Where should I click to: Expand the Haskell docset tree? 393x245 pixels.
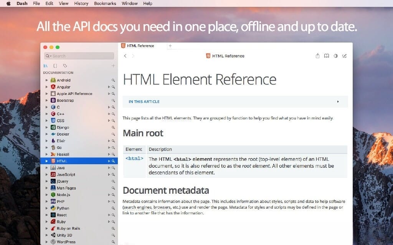pyautogui.click(x=46, y=154)
